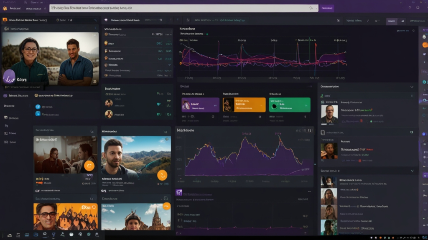428x240 pixels.
Task: Click the first square icon in left sidebar list
Action: coord(6,117)
